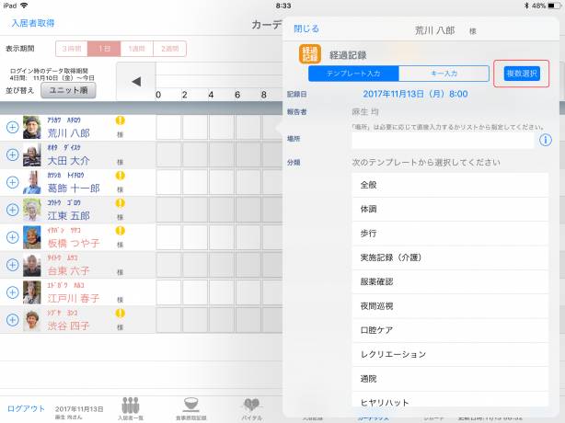565x423 pixels.
Task: Tap the ユニット順 sort button
Action: pos(68,90)
